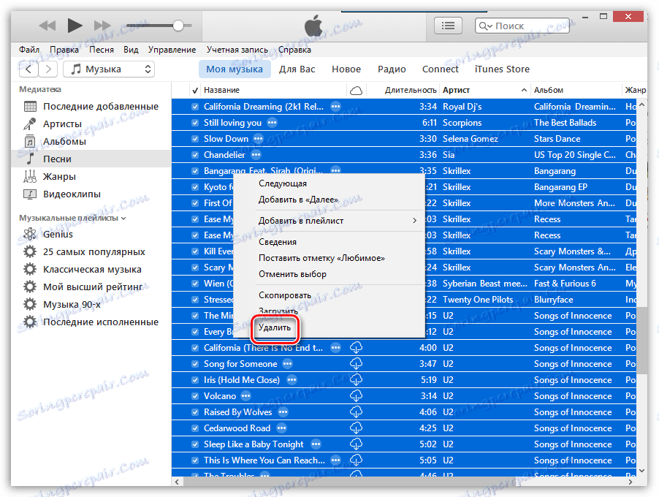The height and width of the screenshot is (497, 659).
Task: Open the Песня menu
Action: (102, 50)
